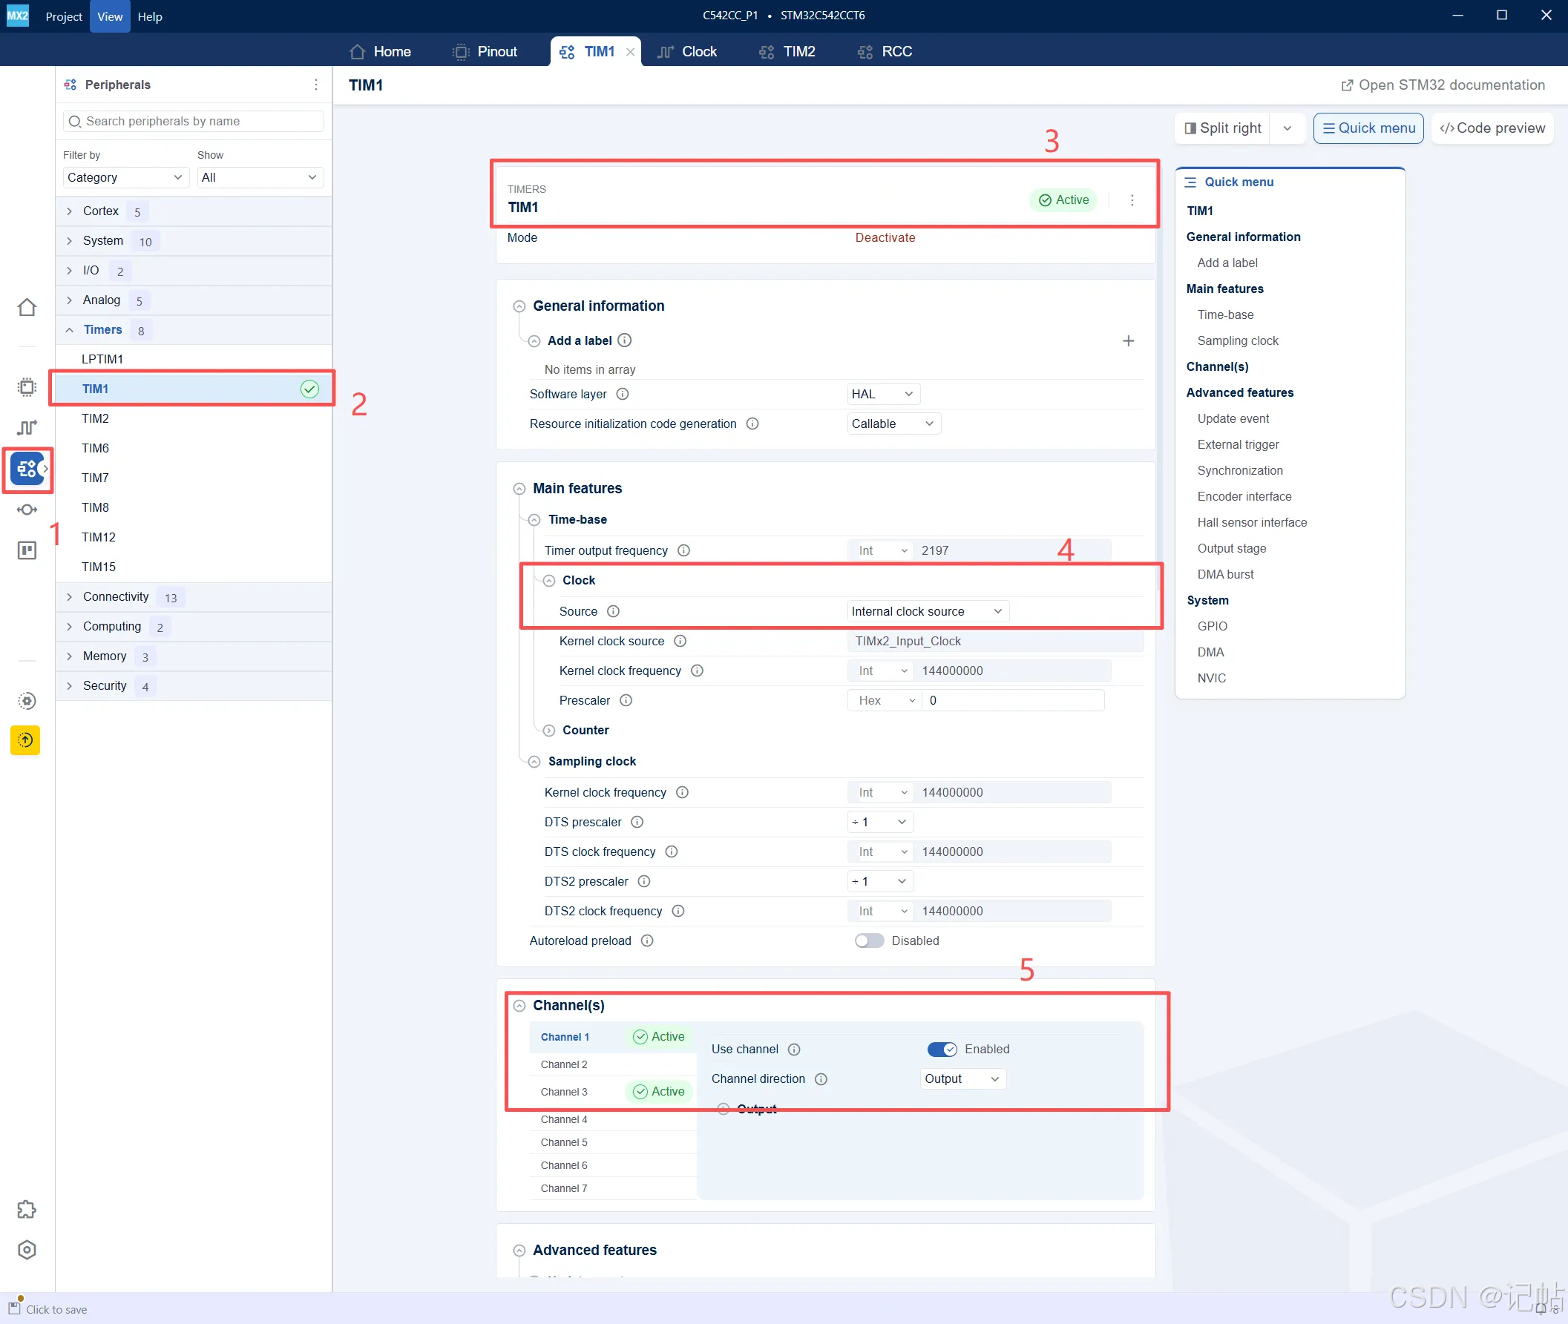Image resolution: width=1568 pixels, height=1324 pixels.
Task: Select LPTIM1 in the Timers list
Action: tap(194, 360)
